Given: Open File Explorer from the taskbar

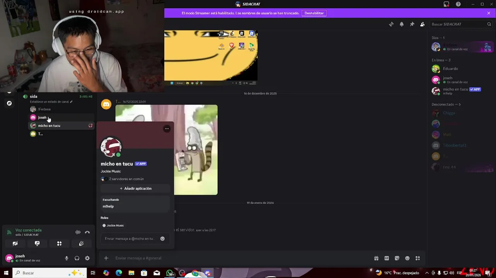Looking at the screenshot, I should 131,273.
